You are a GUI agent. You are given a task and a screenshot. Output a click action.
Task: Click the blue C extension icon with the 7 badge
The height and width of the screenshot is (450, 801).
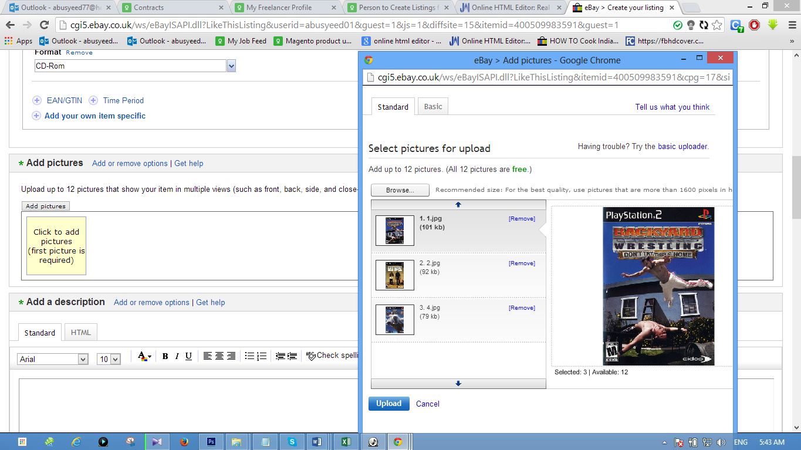[736, 25]
